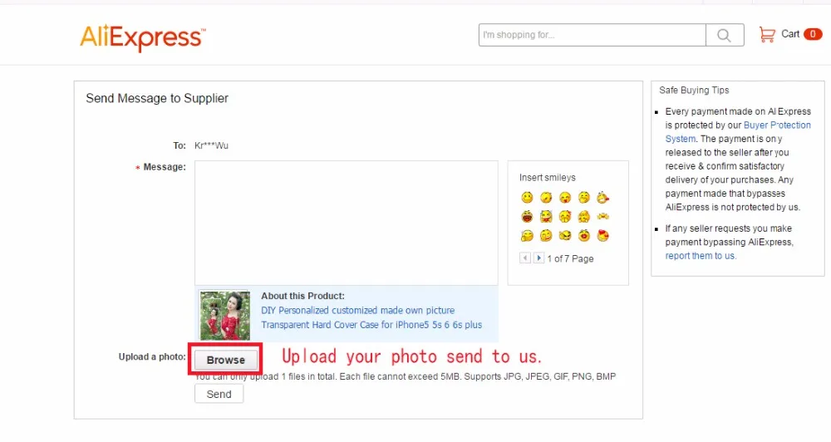Click the Send button

(x=219, y=394)
